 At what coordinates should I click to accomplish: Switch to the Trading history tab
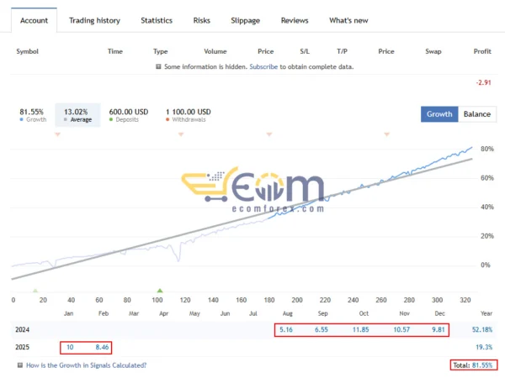(94, 20)
